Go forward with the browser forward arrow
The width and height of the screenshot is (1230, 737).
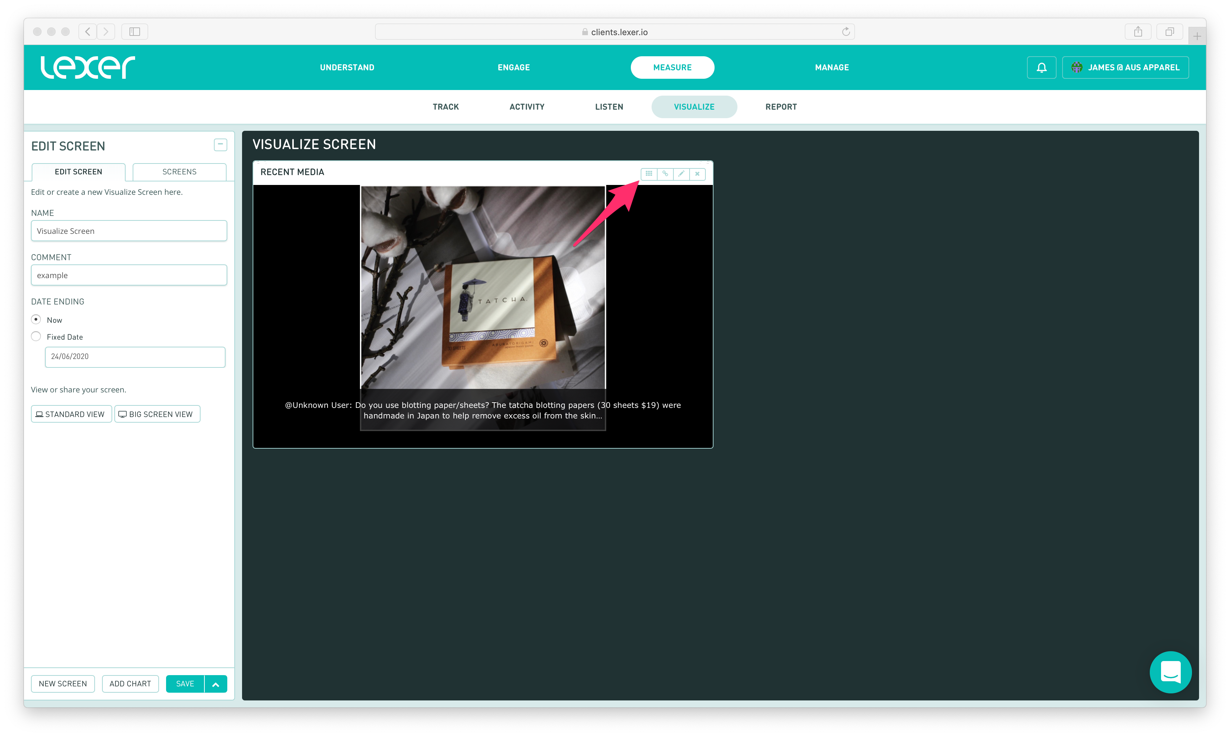point(106,32)
